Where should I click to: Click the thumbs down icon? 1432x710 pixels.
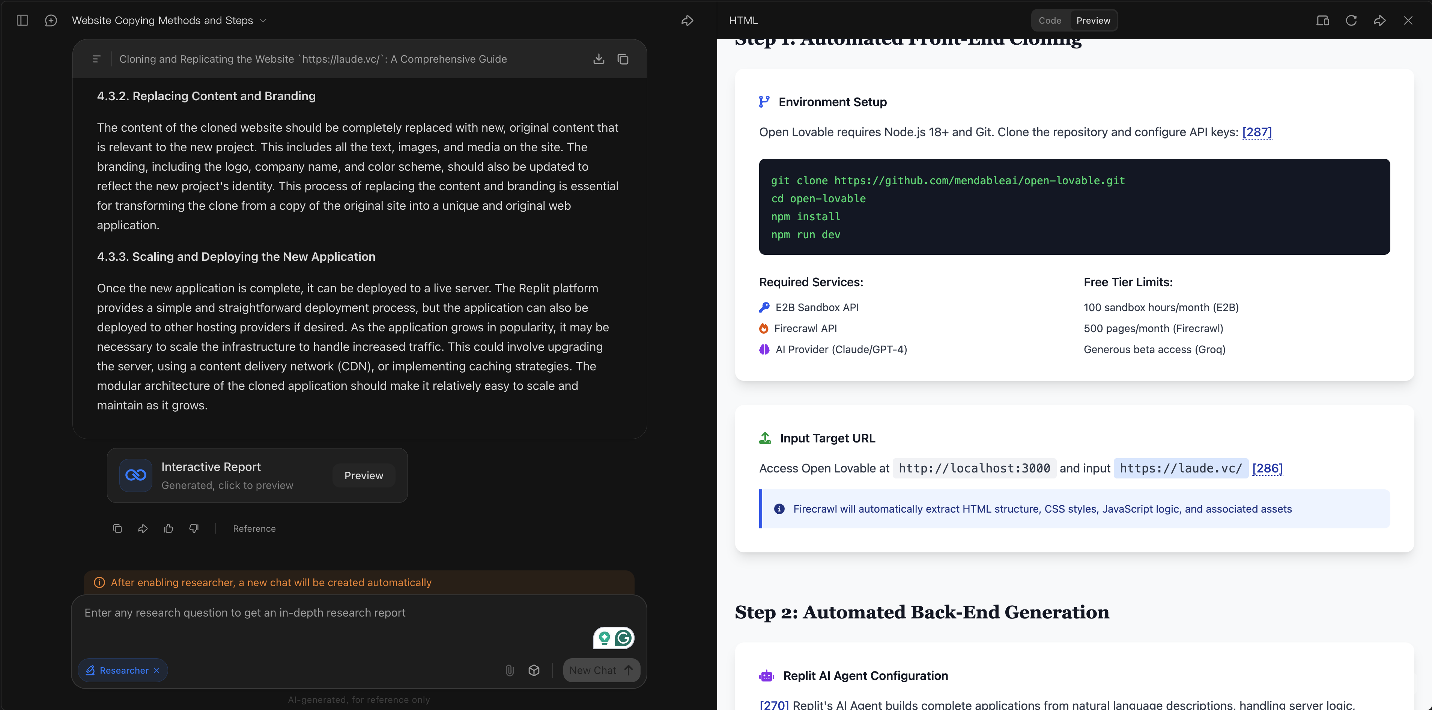(x=194, y=528)
